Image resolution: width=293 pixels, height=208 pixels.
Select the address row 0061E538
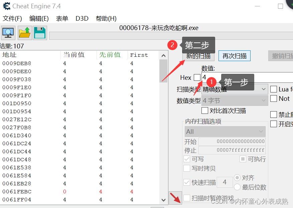coord(80,168)
